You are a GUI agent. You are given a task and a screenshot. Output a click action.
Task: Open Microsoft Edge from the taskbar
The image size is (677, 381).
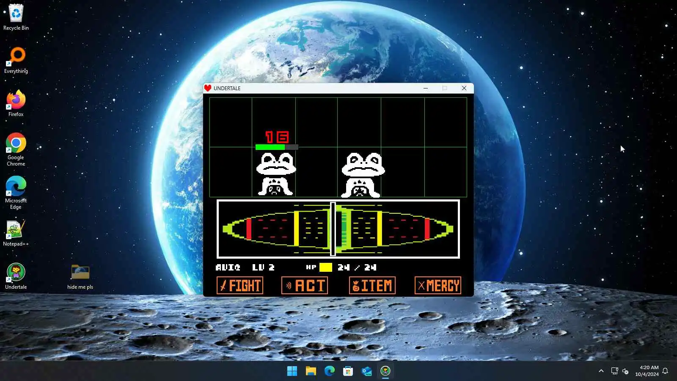tap(330, 371)
